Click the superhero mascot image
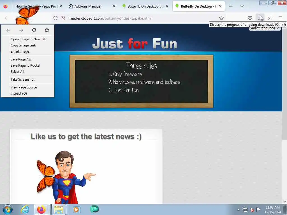Image resolution: width=287 pixels, height=215 pixels. [x=71, y=177]
